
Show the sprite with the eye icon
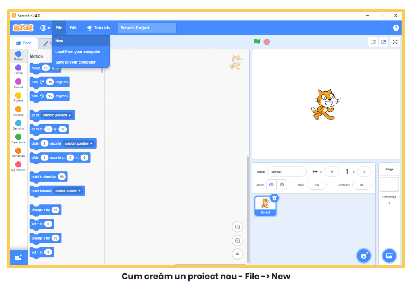pos(271,185)
